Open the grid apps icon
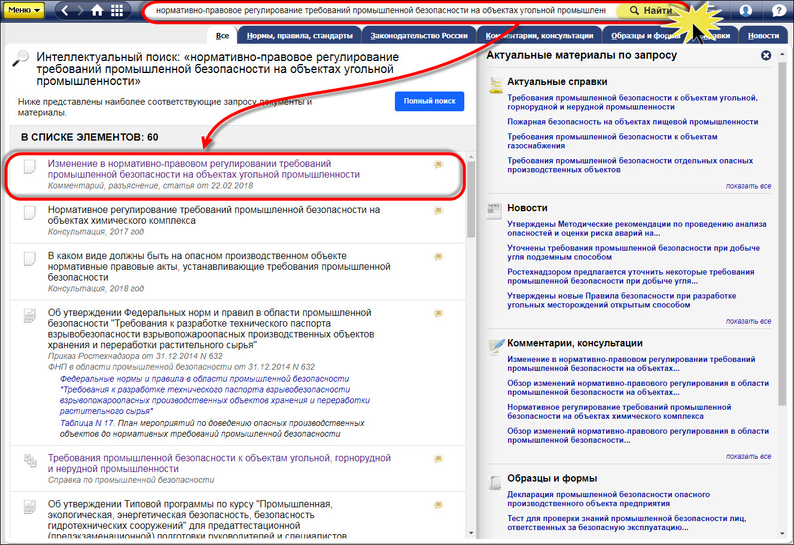 117,10
